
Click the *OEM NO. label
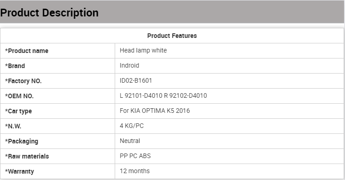pos(19,96)
